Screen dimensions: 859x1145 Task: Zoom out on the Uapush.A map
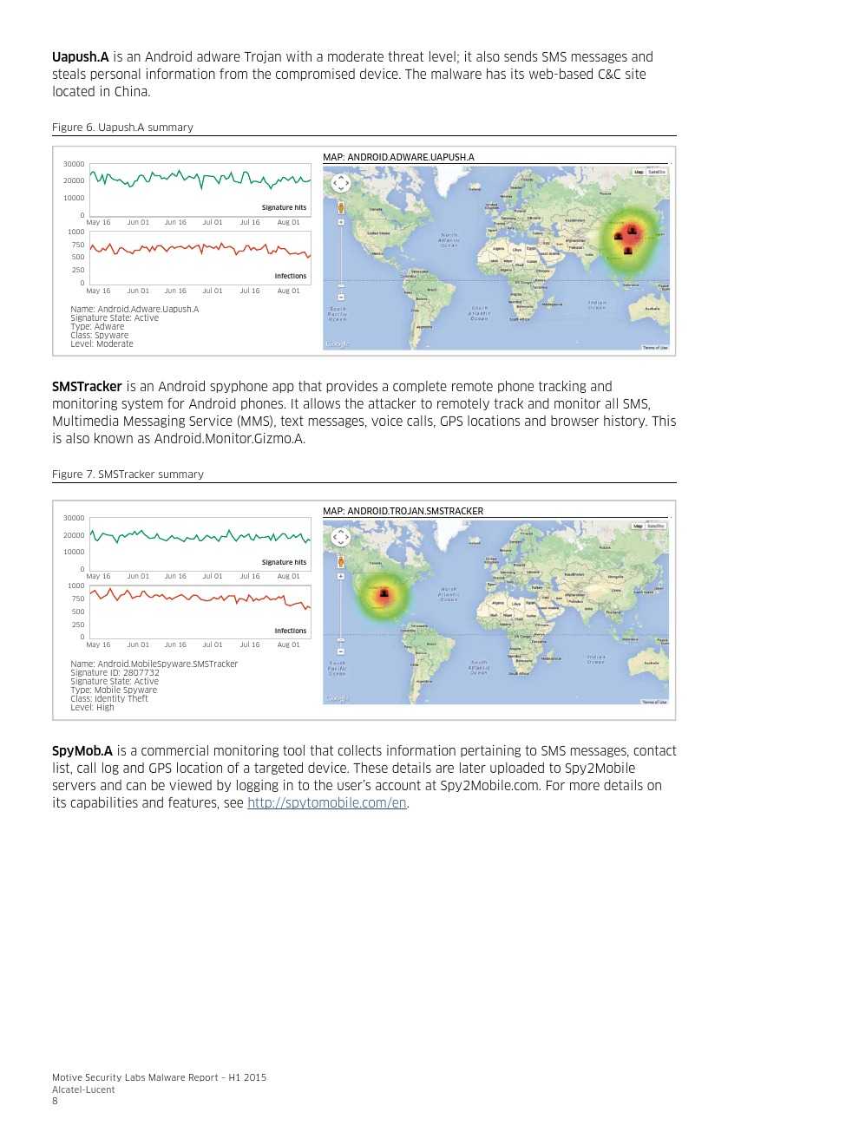pyautogui.click(x=341, y=297)
